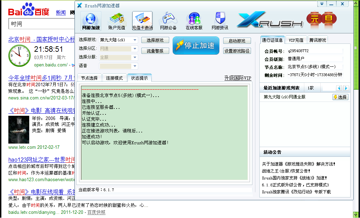
Task: Click the 加速成功! log line
Action: (92, 137)
